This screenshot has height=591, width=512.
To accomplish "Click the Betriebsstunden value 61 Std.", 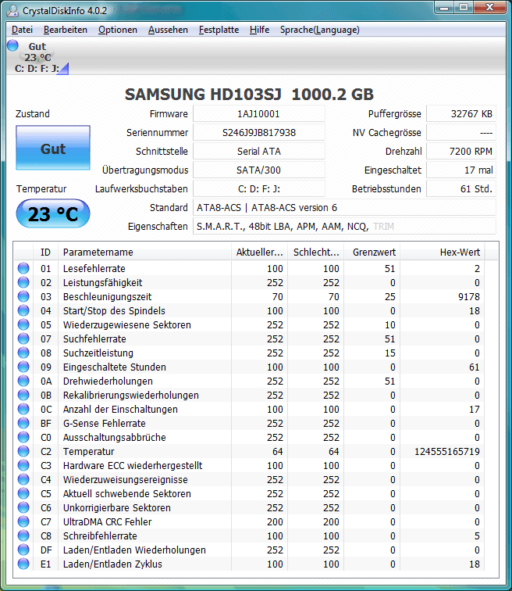I will coord(460,189).
